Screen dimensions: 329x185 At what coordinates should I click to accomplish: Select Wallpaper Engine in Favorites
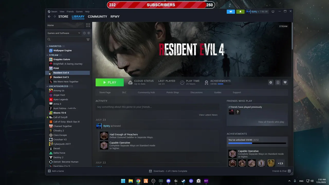click(62, 51)
